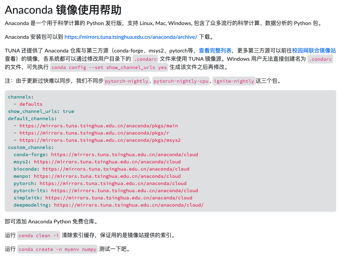Click the anaconda/pkgs/msys2 URL line
This screenshot has width=340, height=256.
click(x=97, y=140)
